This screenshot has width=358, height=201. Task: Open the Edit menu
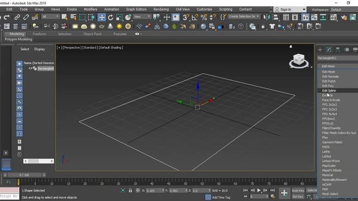[x=10, y=9]
